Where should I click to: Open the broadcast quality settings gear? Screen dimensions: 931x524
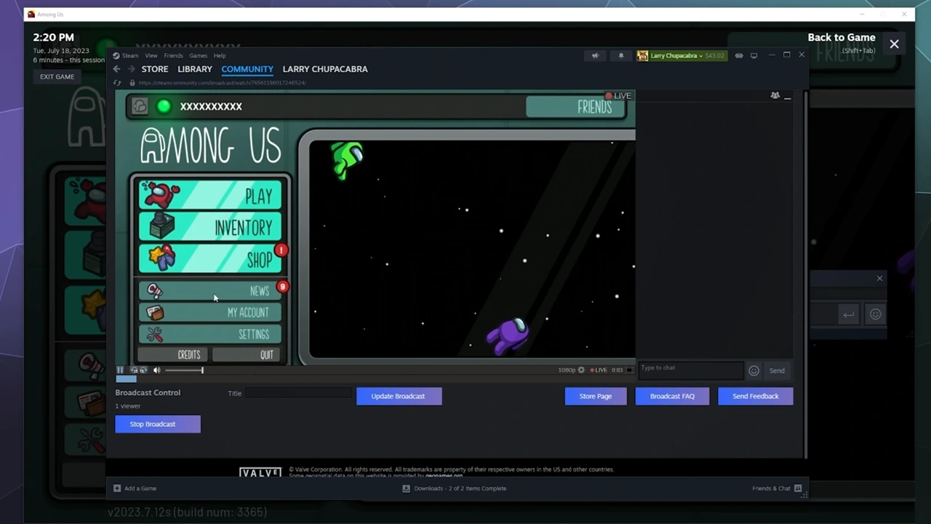click(580, 370)
